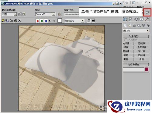Toggle the red channel display

tap(38, 21)
